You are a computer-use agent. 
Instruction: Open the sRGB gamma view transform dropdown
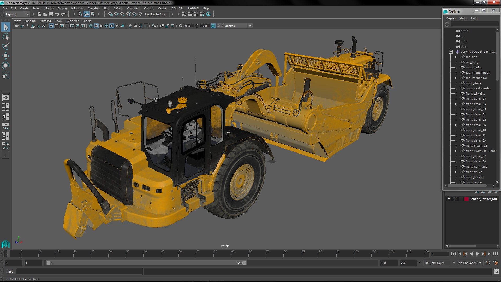250,26
